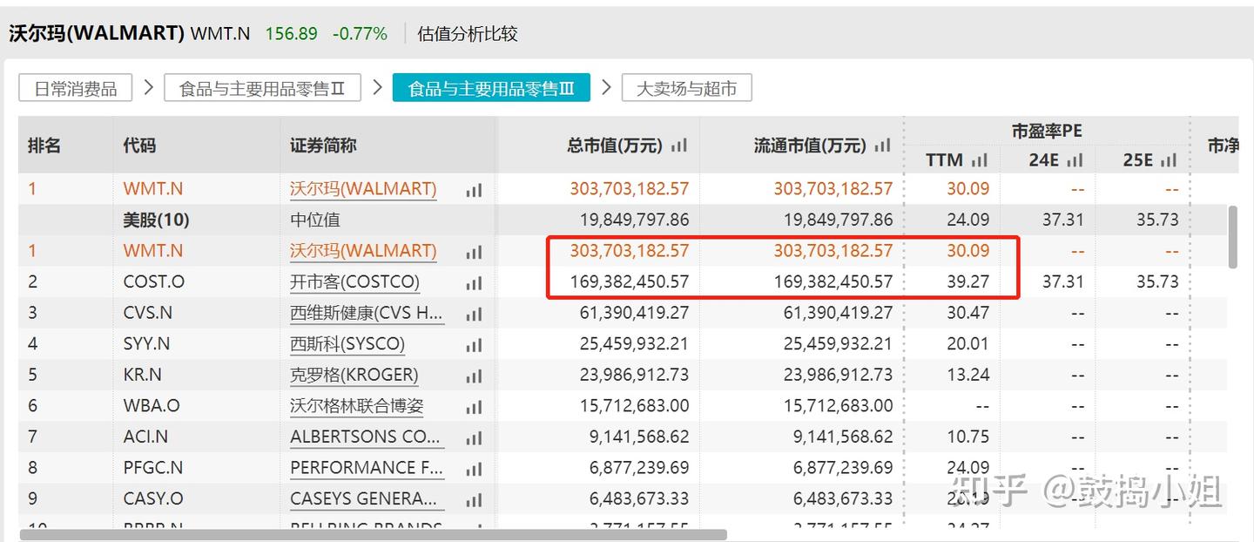Click chart icon beside 25E column header
This screenshot has width=1254, height=542.
tap(1169, 160)
